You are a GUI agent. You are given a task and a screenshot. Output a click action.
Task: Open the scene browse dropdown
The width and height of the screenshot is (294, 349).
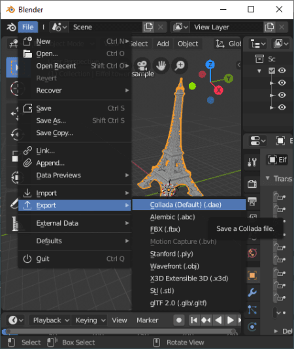pyautogui.click(x=59, y=27)
